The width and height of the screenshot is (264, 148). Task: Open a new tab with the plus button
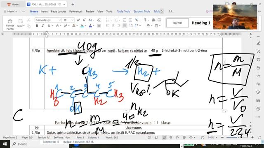(73, 5)
